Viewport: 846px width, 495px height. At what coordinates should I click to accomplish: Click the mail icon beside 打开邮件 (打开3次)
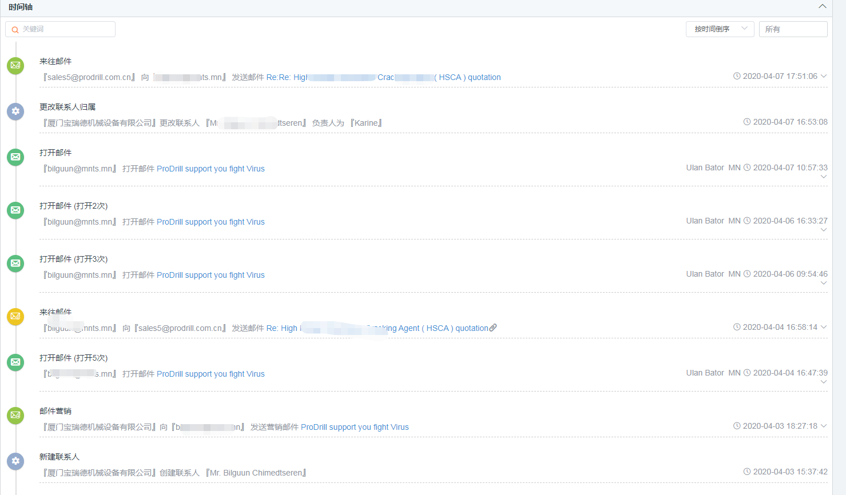[x=15, y=263]
